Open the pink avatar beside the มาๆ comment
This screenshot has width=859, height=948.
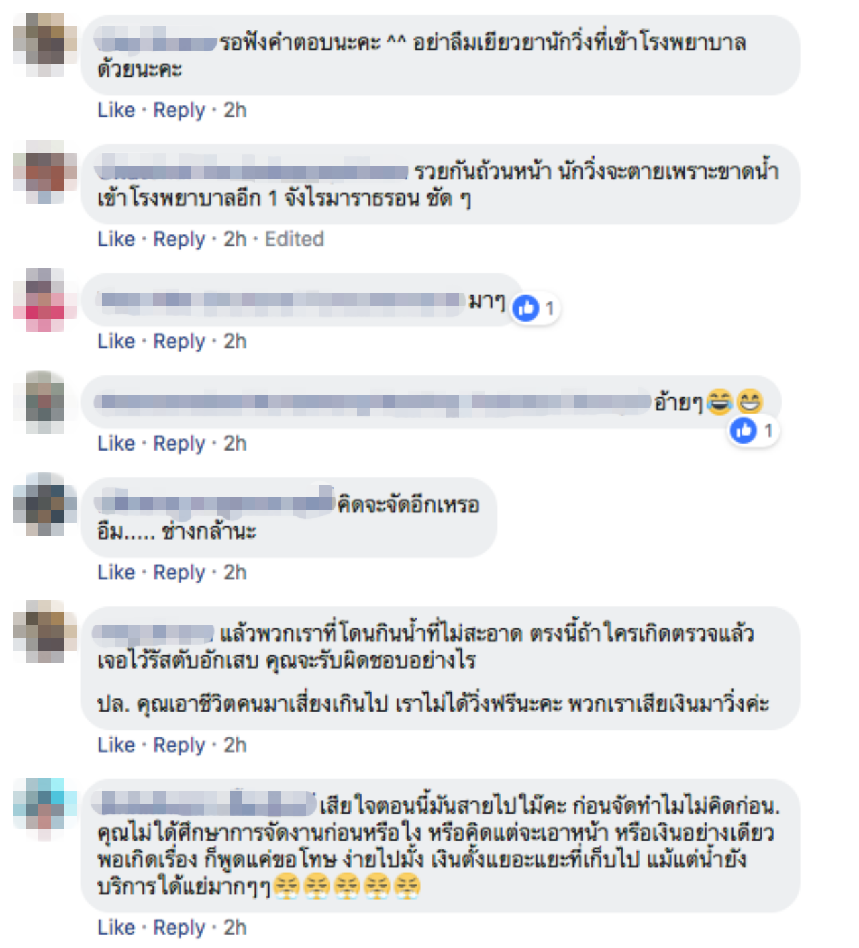tap(45, 300)
